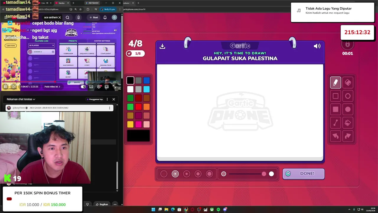Select the paint bucket Fill tool

tap(348, 123)
